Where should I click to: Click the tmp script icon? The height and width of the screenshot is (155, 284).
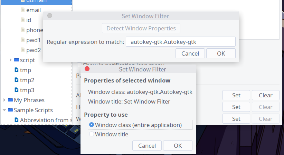tap(17, 70)
